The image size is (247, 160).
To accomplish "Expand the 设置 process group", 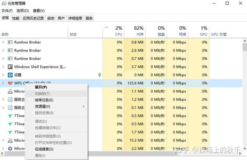I will tap(3, 75).
